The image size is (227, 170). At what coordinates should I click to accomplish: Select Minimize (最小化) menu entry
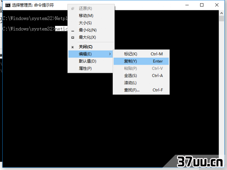coord(91,30)
